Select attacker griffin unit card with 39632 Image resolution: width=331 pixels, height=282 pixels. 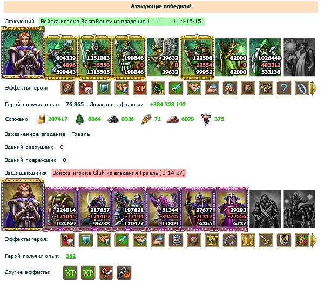tap(163, 57)
